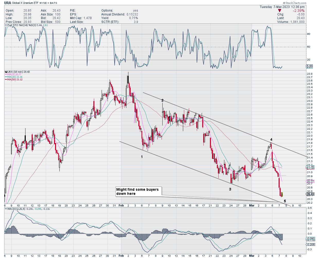The height and width of the screenshot is (258, 319).
Task: Click the Tuesday 7-Mar-2023 12:36 pm timestamp
Action: (x=282, y=7)
